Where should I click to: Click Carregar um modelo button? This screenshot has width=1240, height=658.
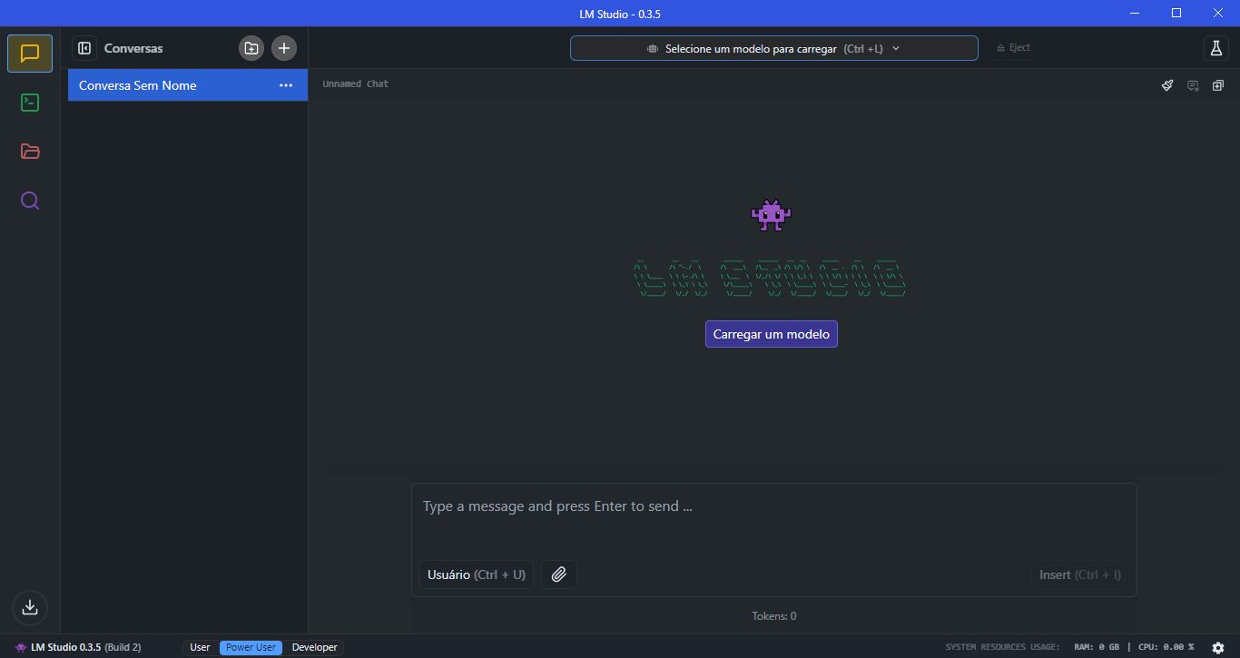(772, 334)
